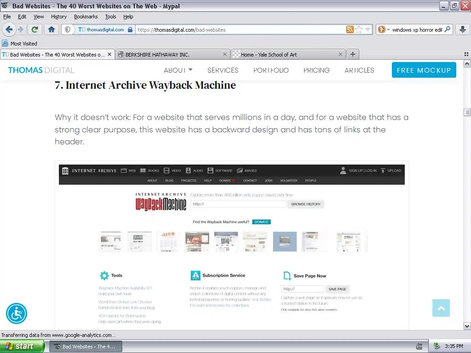Go back with the browser back arrow
Viewport: 471px width, 353px height.
pyautogui.click(x=9, y=29)
